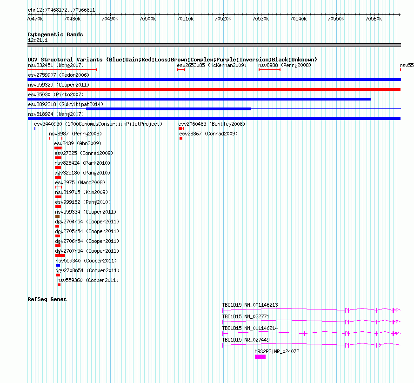Click the DGV Structural Variants track title
The height and width of the screenshot is (383, 414).
173,60
